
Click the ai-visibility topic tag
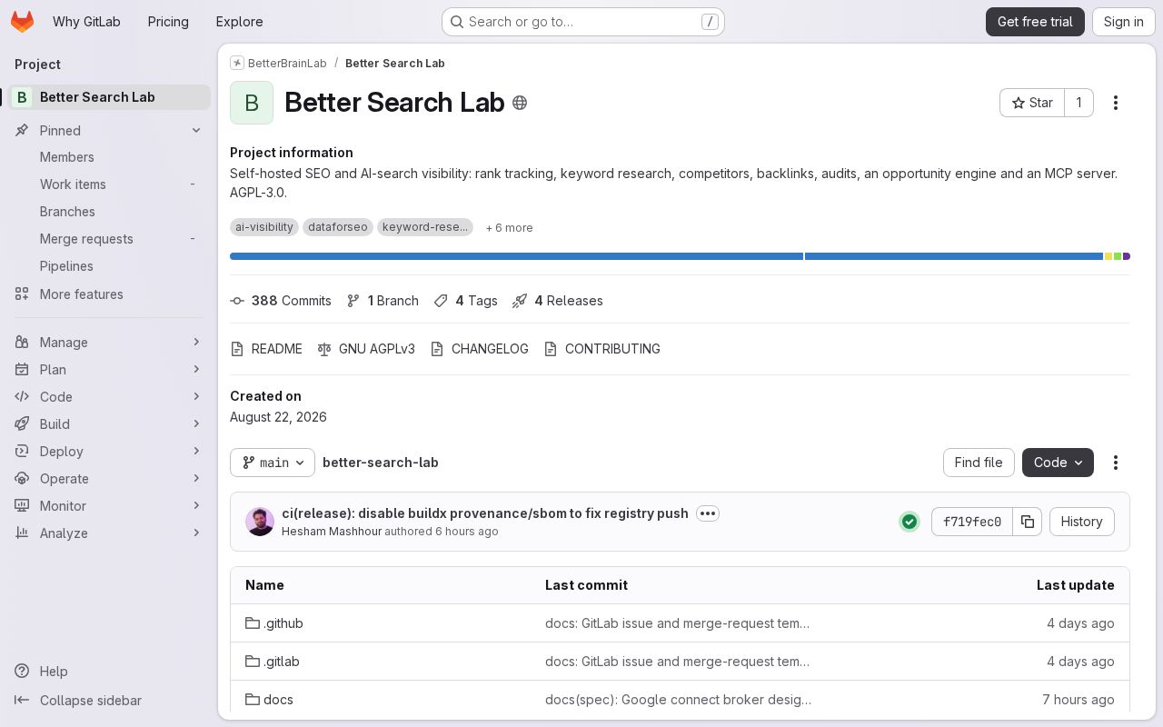[x=264, y=227]
